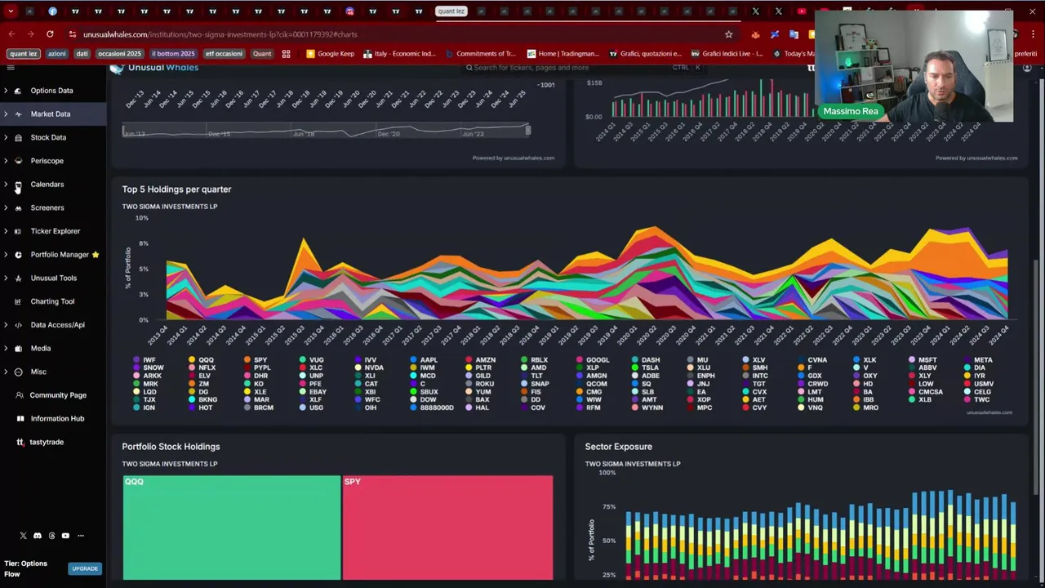Open the 'azioni' bookmark group
Viewport: 1045px width, 588px height.
[56, 54]
